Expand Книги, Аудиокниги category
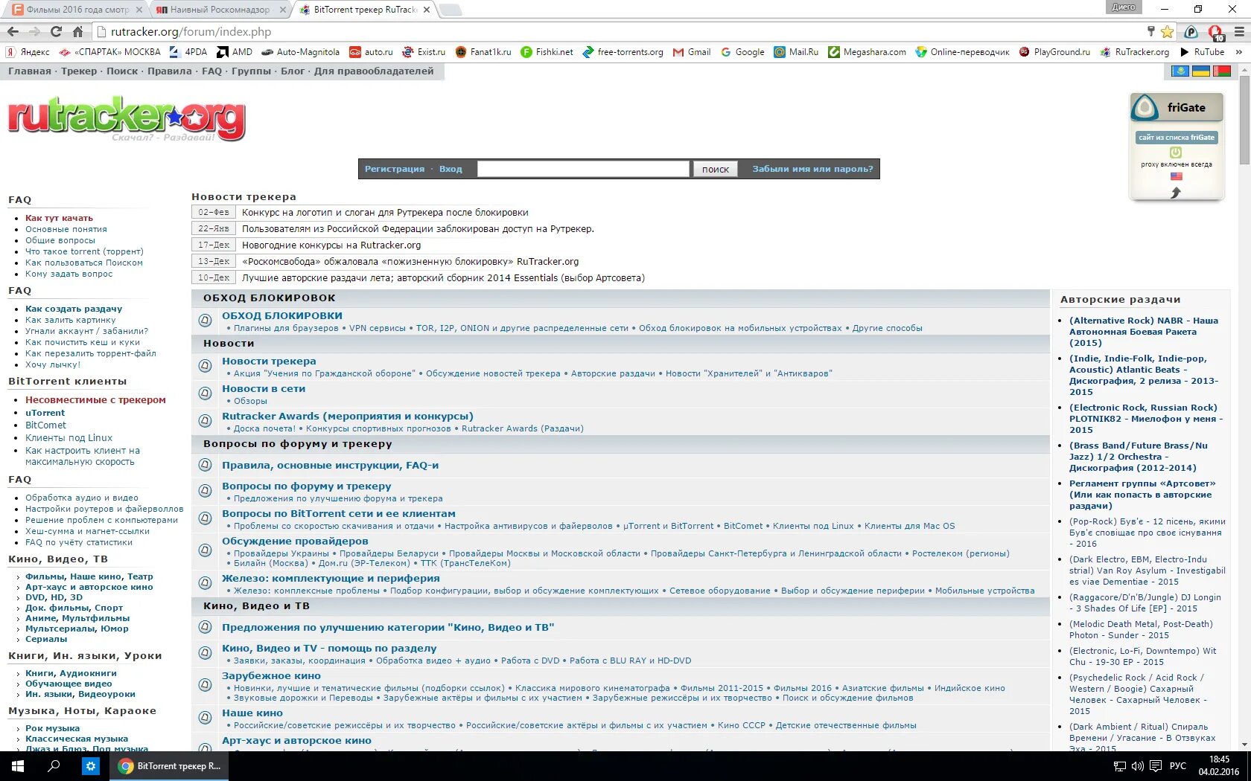This screenshot has width=1251, height=781. coord(71,673)
